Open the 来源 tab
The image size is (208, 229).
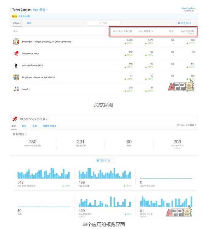tap(34, 126)
